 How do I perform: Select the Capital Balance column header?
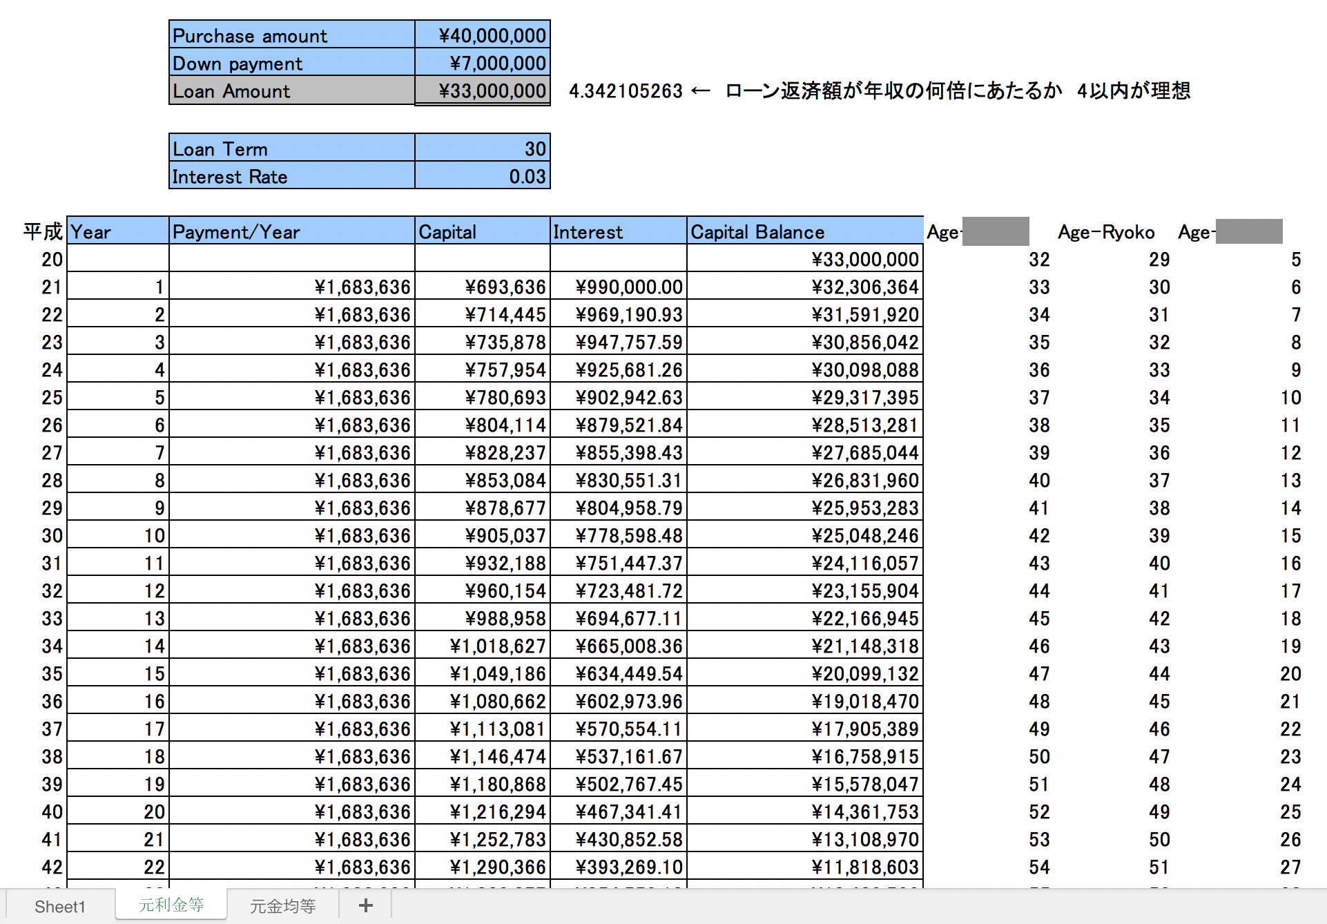pyautogui.click(x=805, y=231)
